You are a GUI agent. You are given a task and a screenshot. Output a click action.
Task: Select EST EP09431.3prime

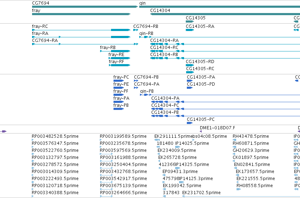[x=180, y=172]
